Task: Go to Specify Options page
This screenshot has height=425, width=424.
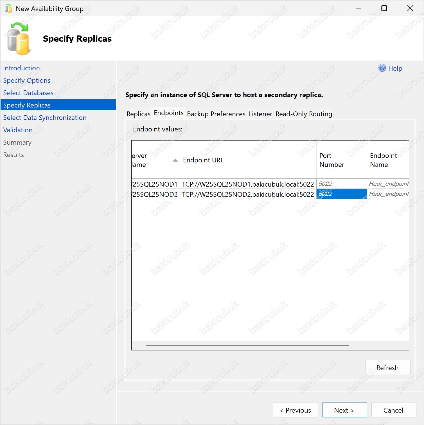Action: pos(27,80)
